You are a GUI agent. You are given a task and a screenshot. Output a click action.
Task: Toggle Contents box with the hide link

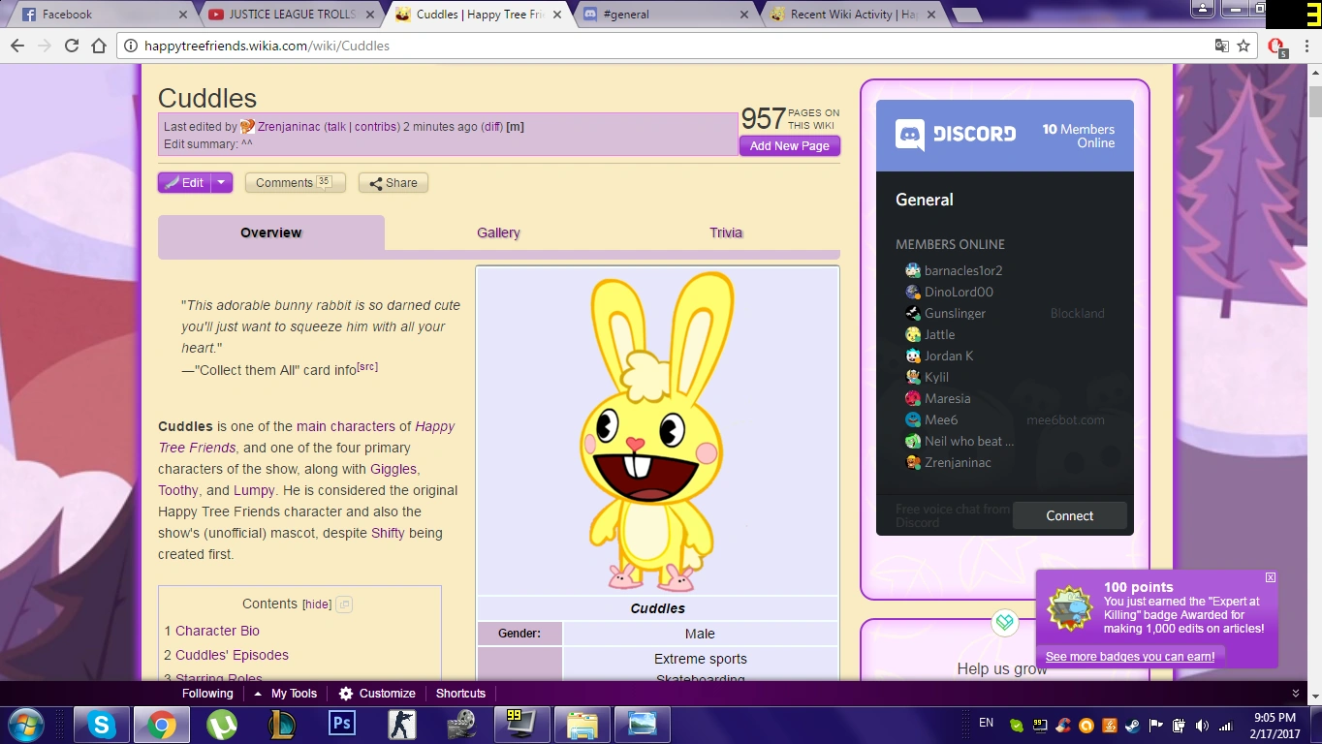click(317, 604)
